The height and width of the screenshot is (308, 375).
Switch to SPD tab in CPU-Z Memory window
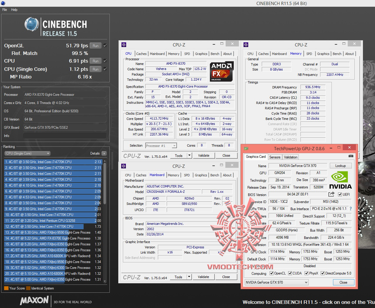tap(309, 54)
